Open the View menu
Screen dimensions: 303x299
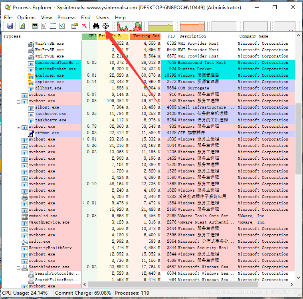[x=47, y=18]
